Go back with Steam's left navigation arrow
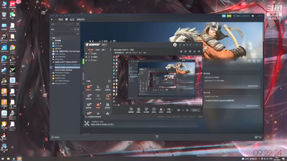This screenshot has height=161, width=287. 52,20
